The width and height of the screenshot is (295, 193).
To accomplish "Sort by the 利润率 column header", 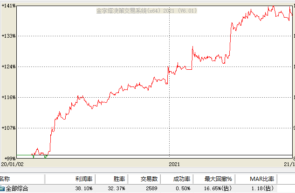I will pos(70,179).
